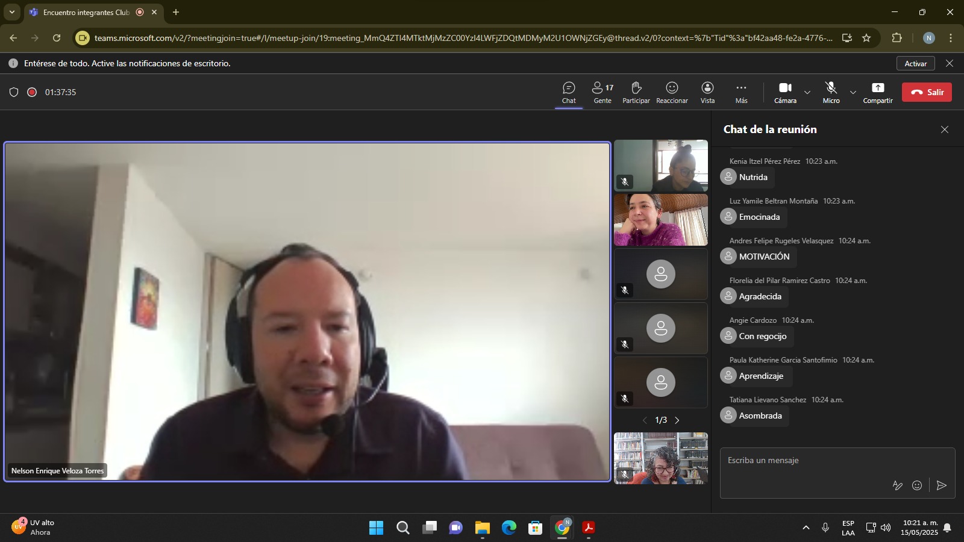964x542 pixels.
Task: Unmute the Micro microphone
Action: (831, 93)
